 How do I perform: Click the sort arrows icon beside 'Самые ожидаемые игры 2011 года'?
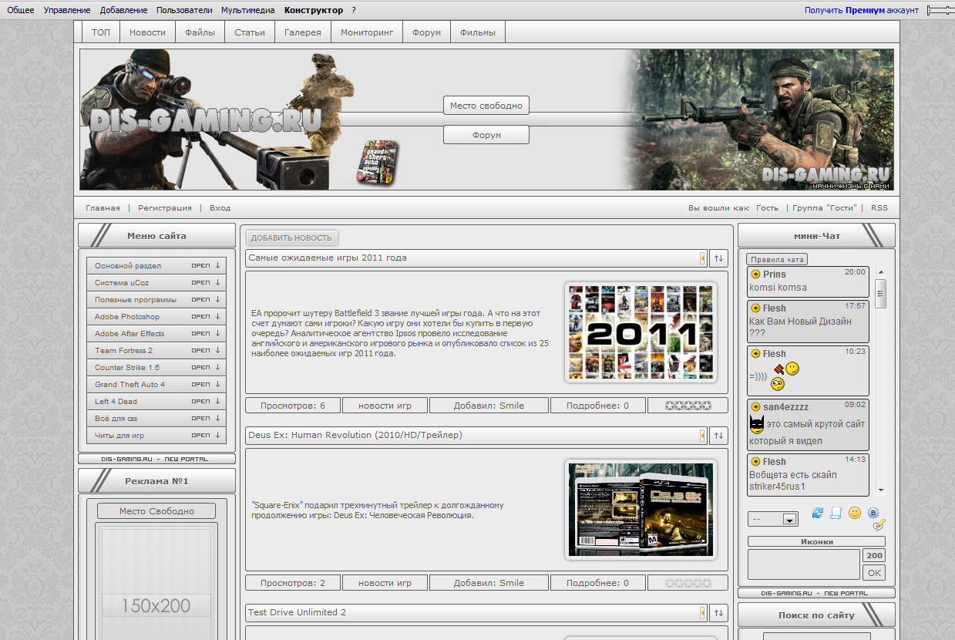718,258
